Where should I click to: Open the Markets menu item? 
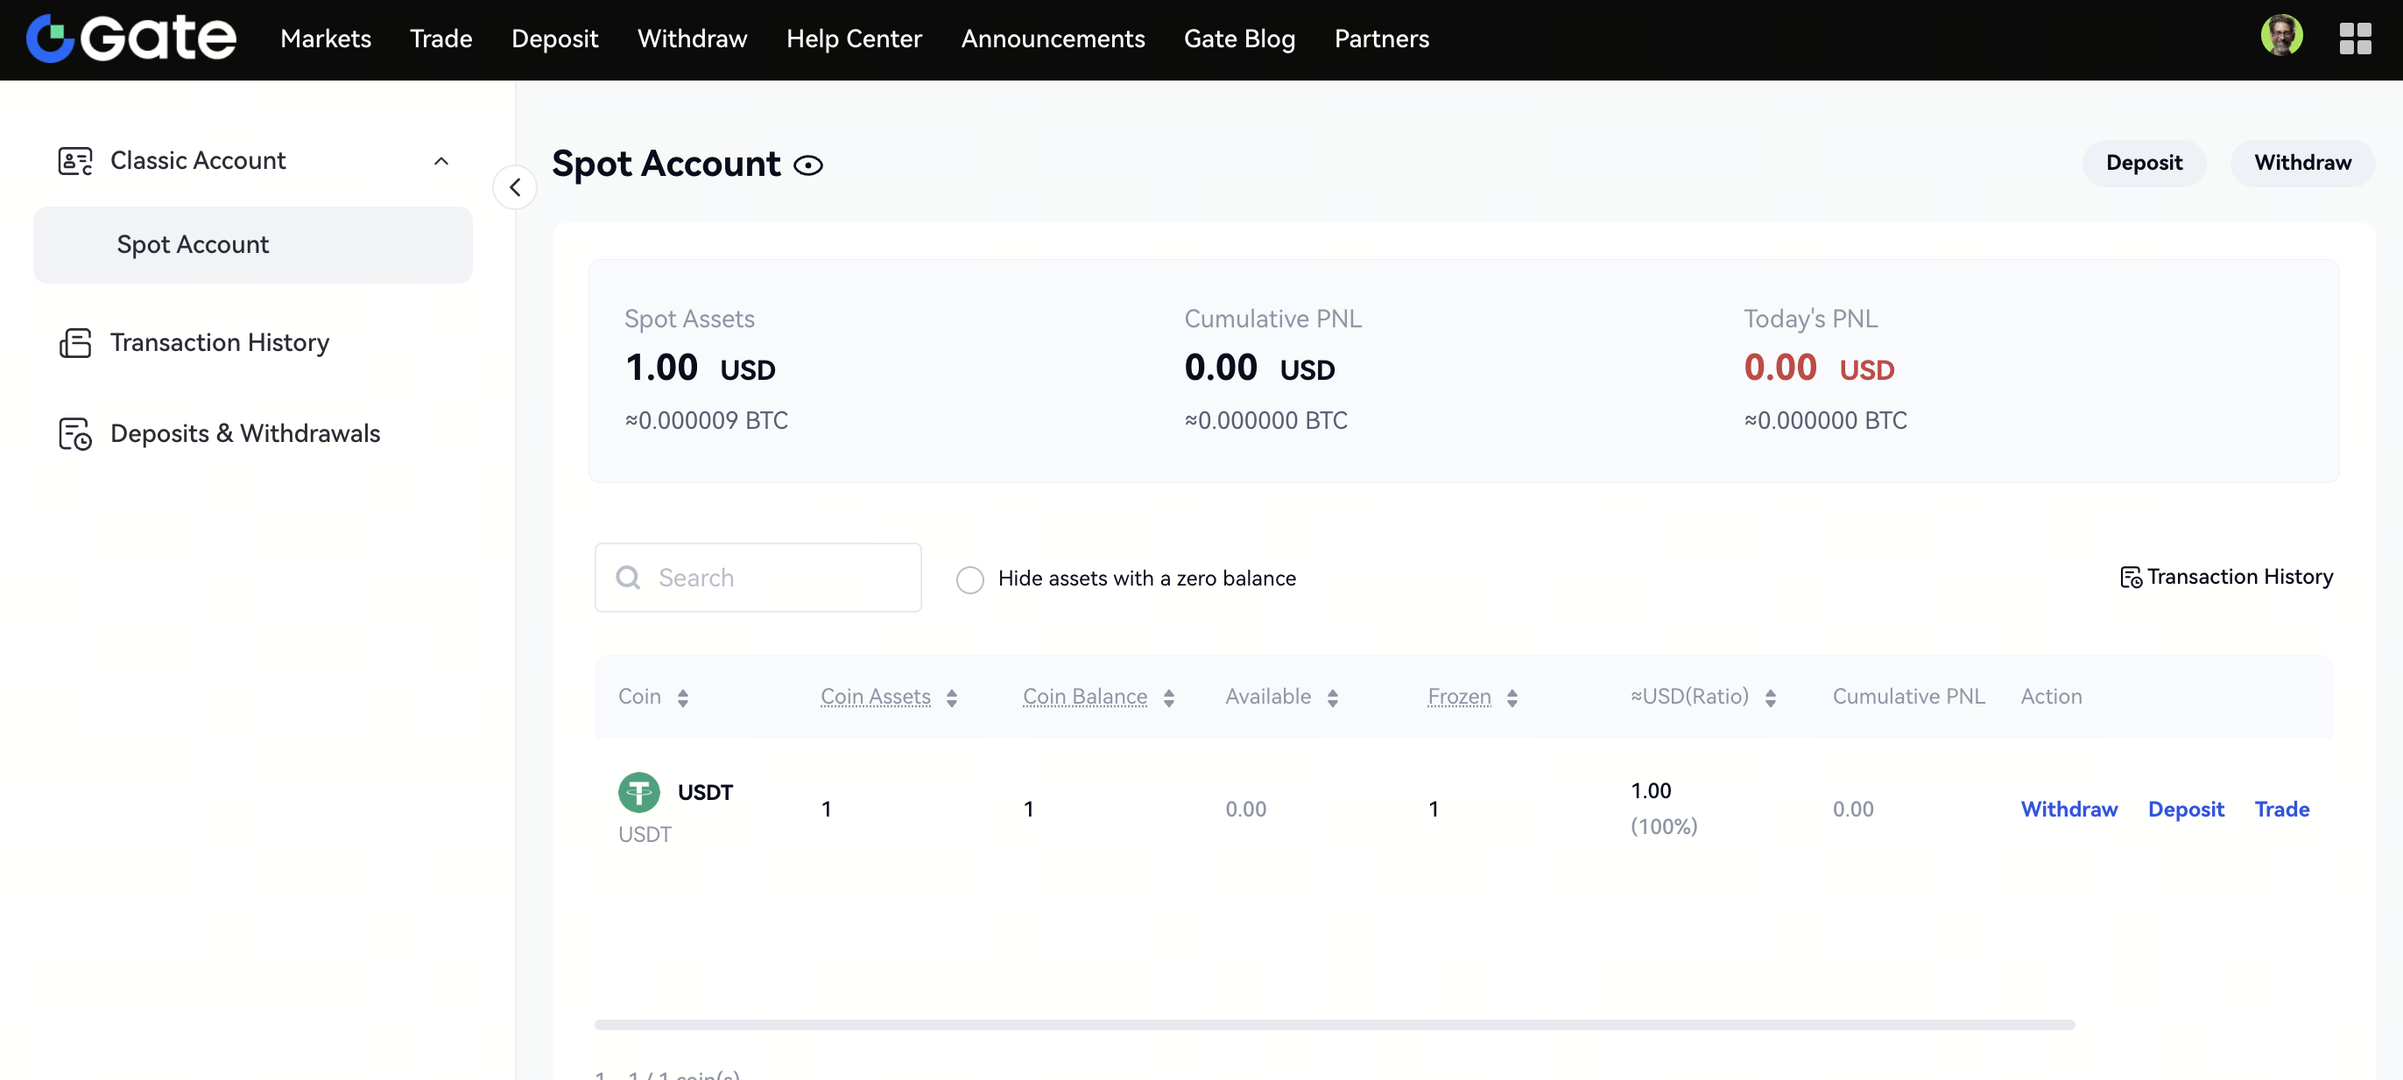pos(325,39)
